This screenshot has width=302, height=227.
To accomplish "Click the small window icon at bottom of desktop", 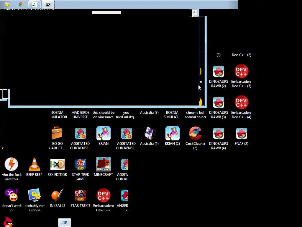I will pyautogui.click(x=65, y=223).
